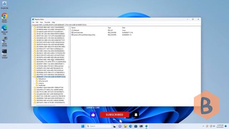Collapse the selected {B2B4A4D1-2754...} key
The height and width of the screenshot is (129, 229).
[33, 77]
